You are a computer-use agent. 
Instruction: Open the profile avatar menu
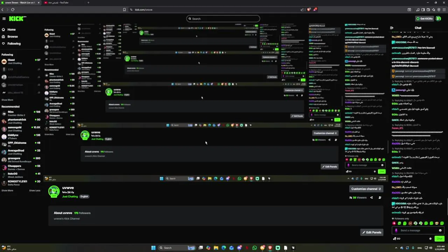tap(439, 19)
